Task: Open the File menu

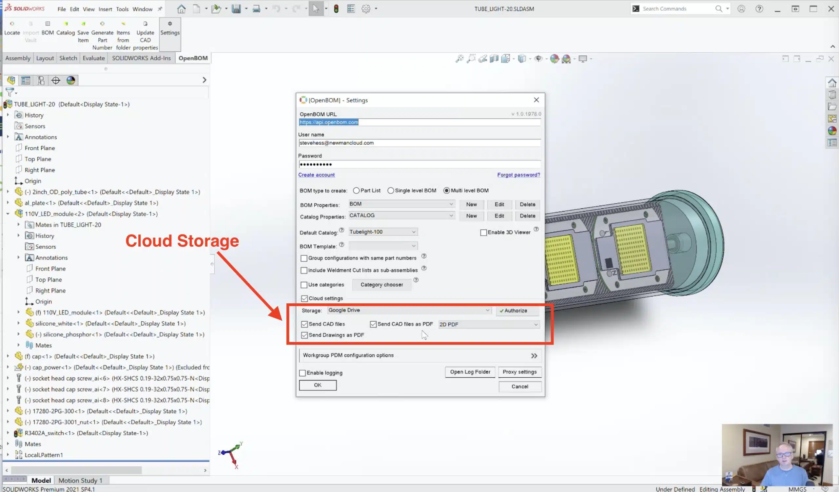Action: [x=62, y=9]
